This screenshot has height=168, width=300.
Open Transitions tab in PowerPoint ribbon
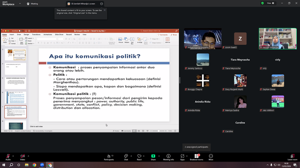36,35
